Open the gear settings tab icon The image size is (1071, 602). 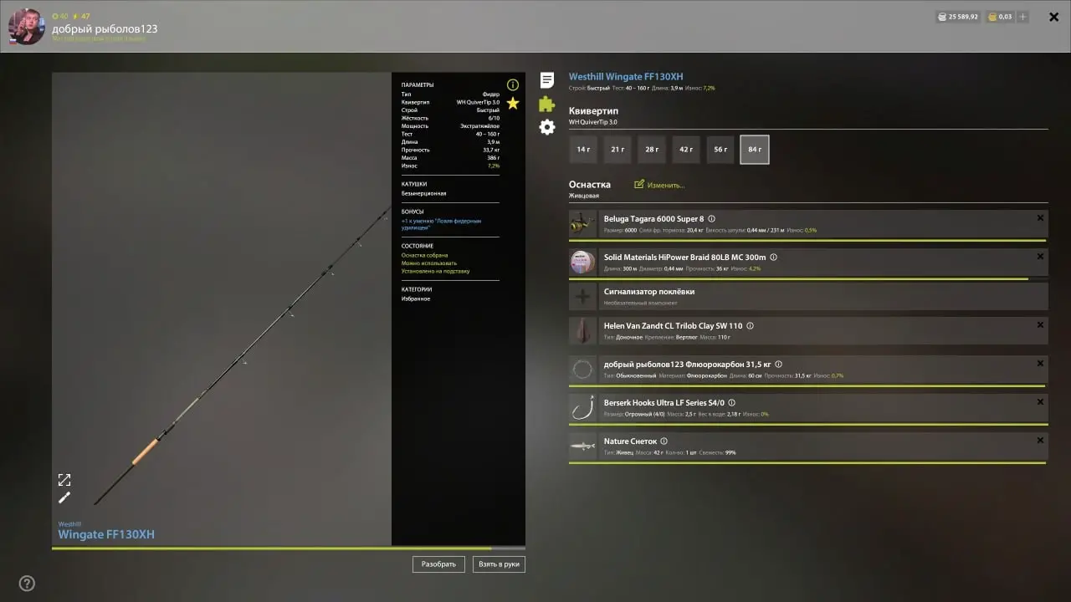pos(546,127)
